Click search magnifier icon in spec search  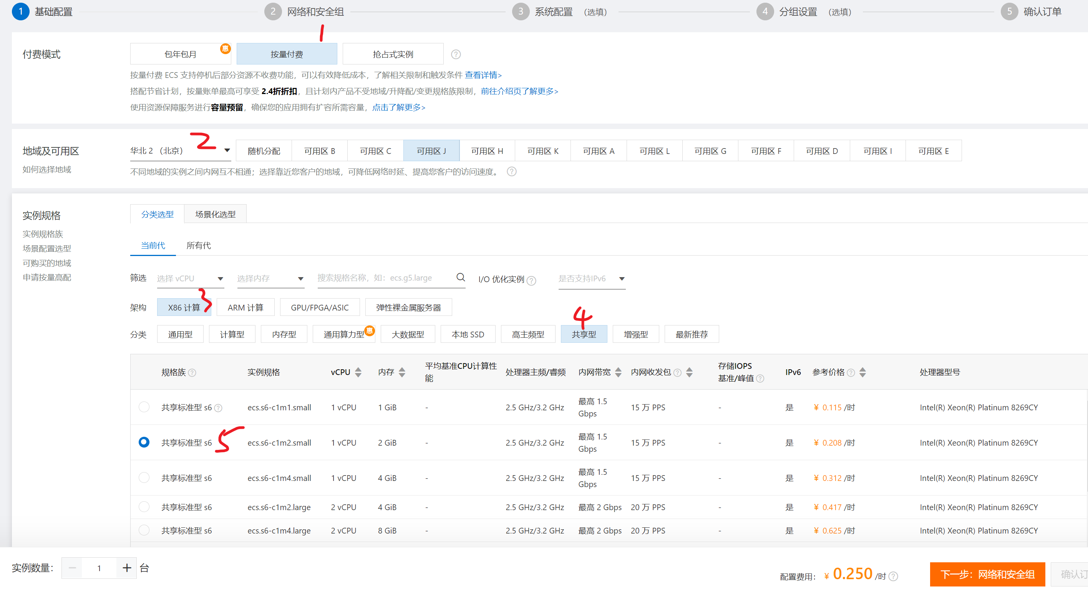pos(460,277)
